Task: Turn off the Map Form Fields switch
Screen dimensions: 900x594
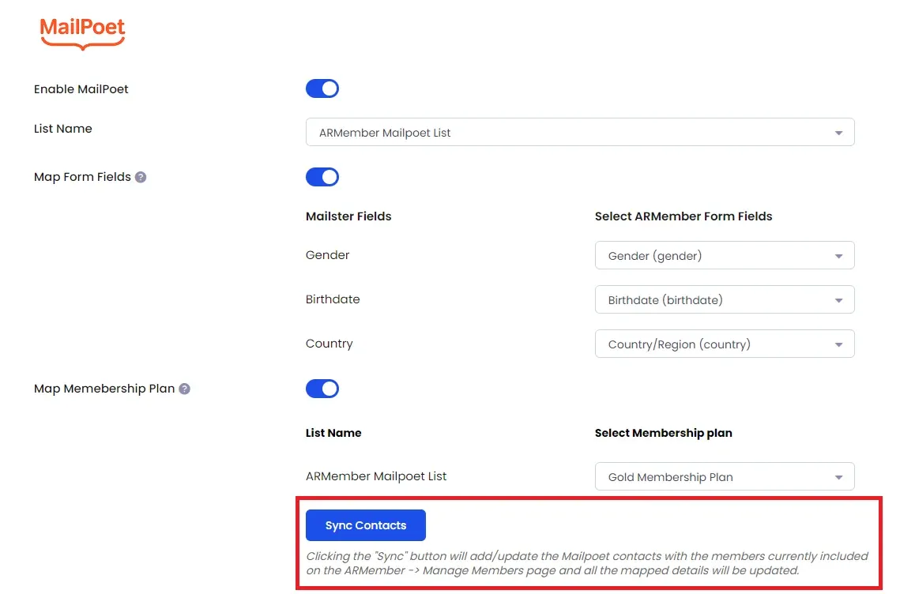Action: click(322, 177)
